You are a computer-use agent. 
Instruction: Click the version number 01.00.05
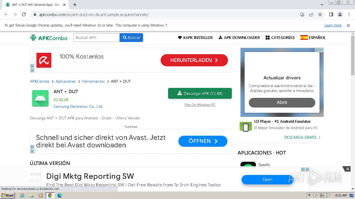pos(61,100)
